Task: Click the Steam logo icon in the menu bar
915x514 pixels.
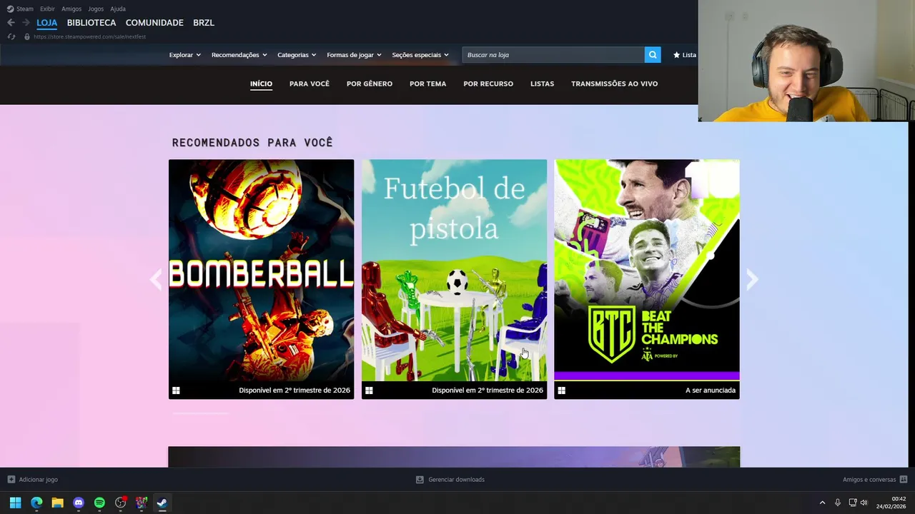Action: (x=10, y=9)
